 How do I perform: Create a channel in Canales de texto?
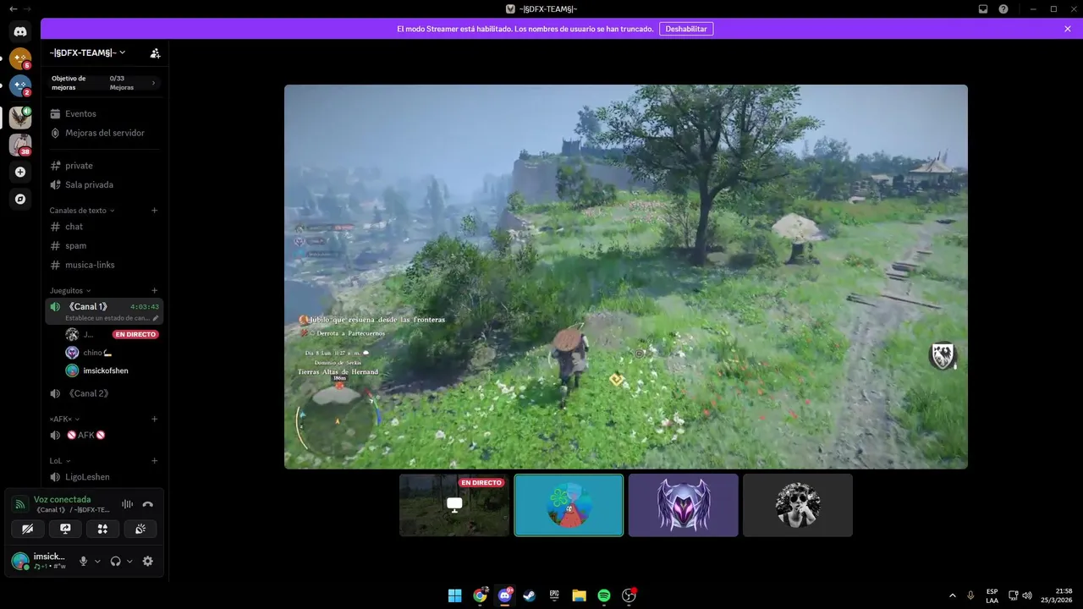click(x=154, y=211)
